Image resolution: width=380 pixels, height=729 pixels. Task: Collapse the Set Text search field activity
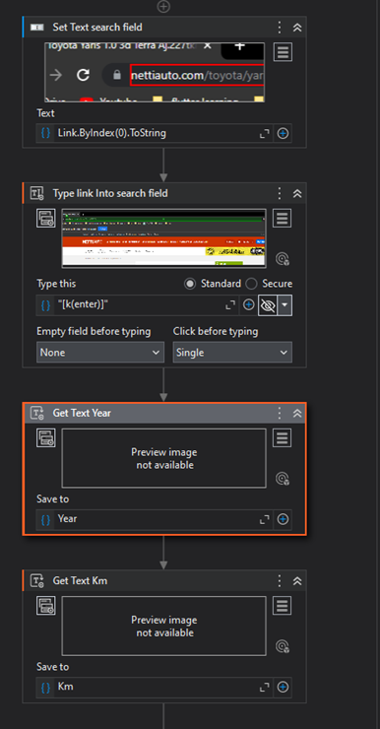[297, 27]
